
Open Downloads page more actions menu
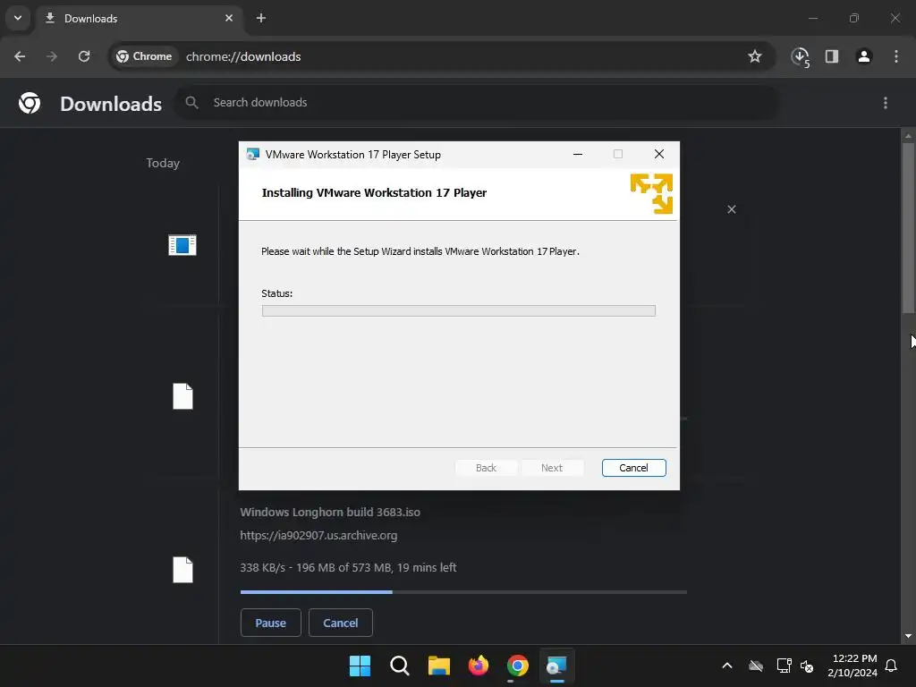886,103
